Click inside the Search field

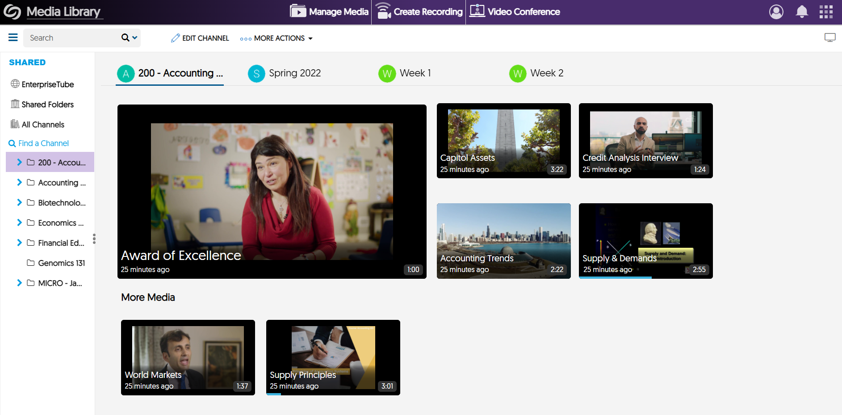(71, 38)
